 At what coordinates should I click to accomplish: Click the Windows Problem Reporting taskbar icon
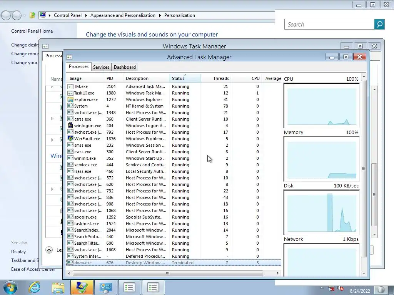(82, 287)
